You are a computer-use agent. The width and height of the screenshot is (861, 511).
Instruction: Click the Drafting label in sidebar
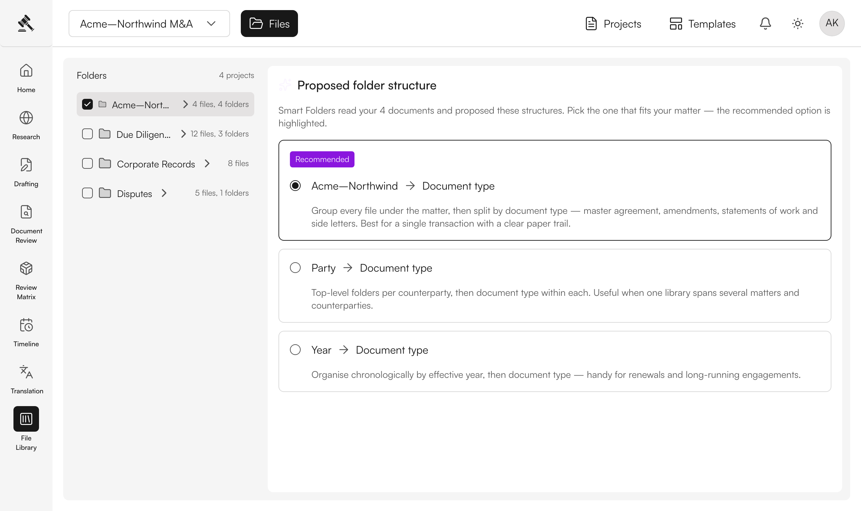pos(26,184)
